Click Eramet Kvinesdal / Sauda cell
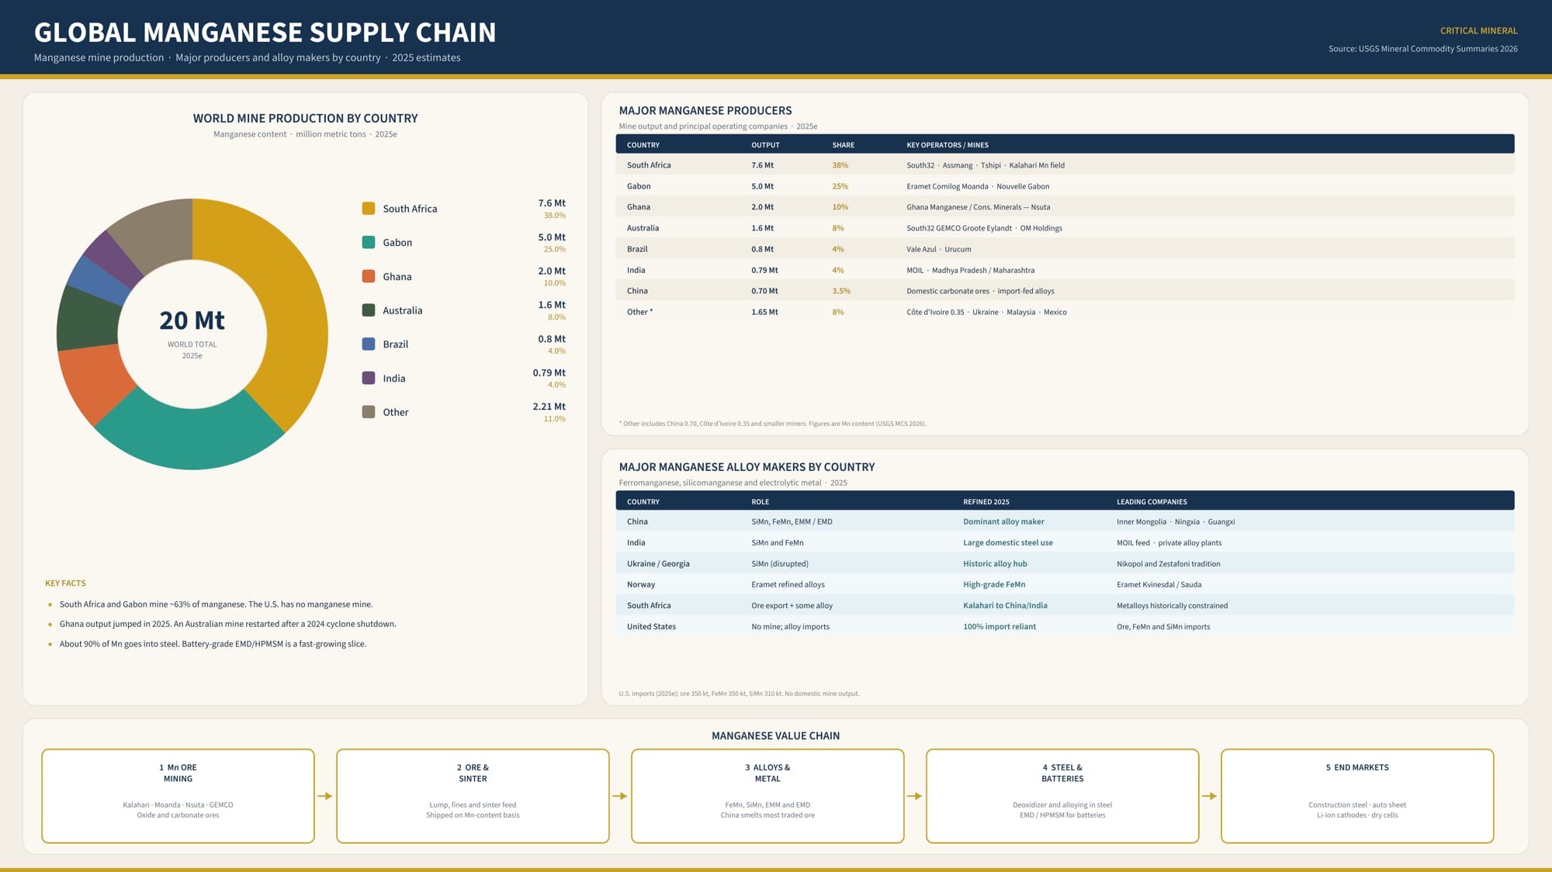Screen dimensions: 1552x872 [1159, 585]
